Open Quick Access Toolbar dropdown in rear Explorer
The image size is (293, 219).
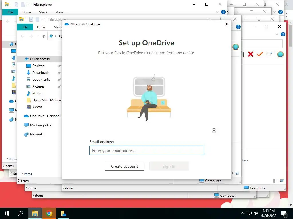click(x=28, y=5)
